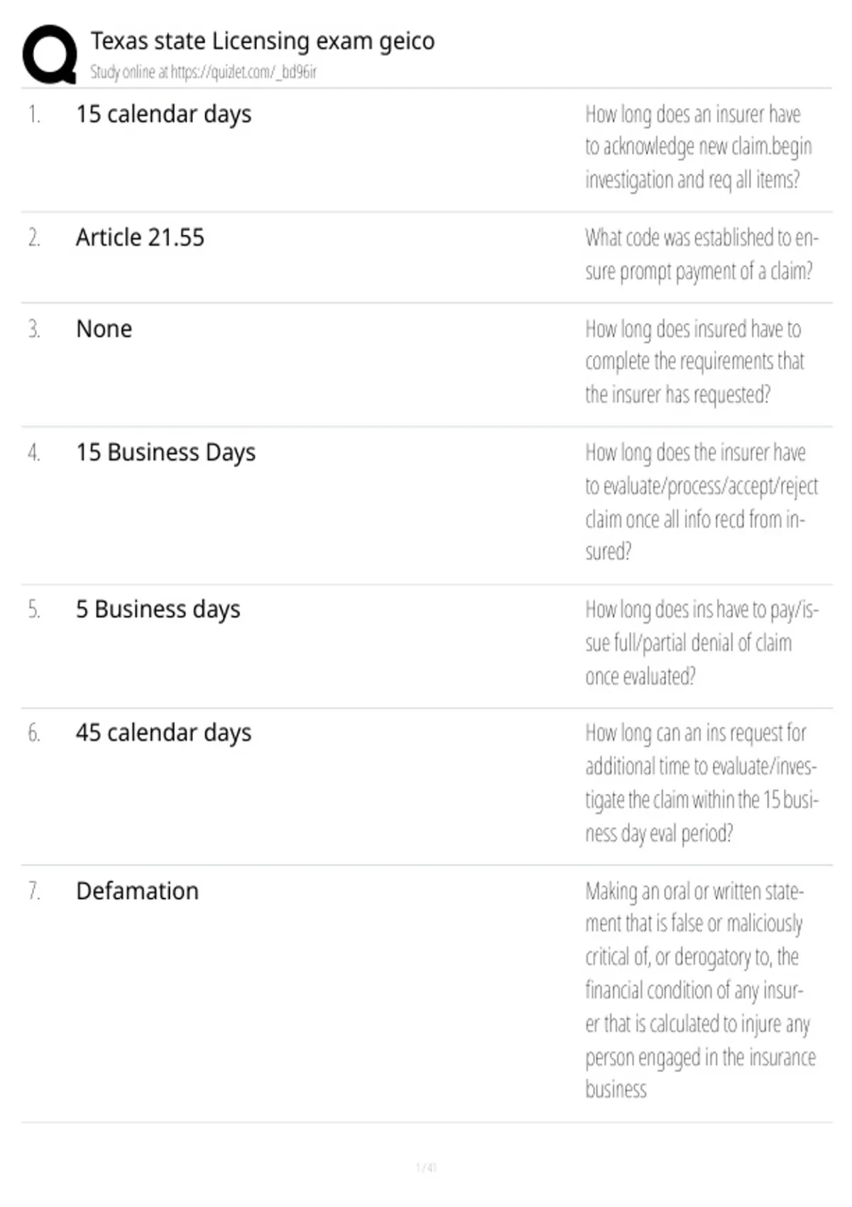Click the row number 7 marker

pyautogui.click(x=34, y=891)
